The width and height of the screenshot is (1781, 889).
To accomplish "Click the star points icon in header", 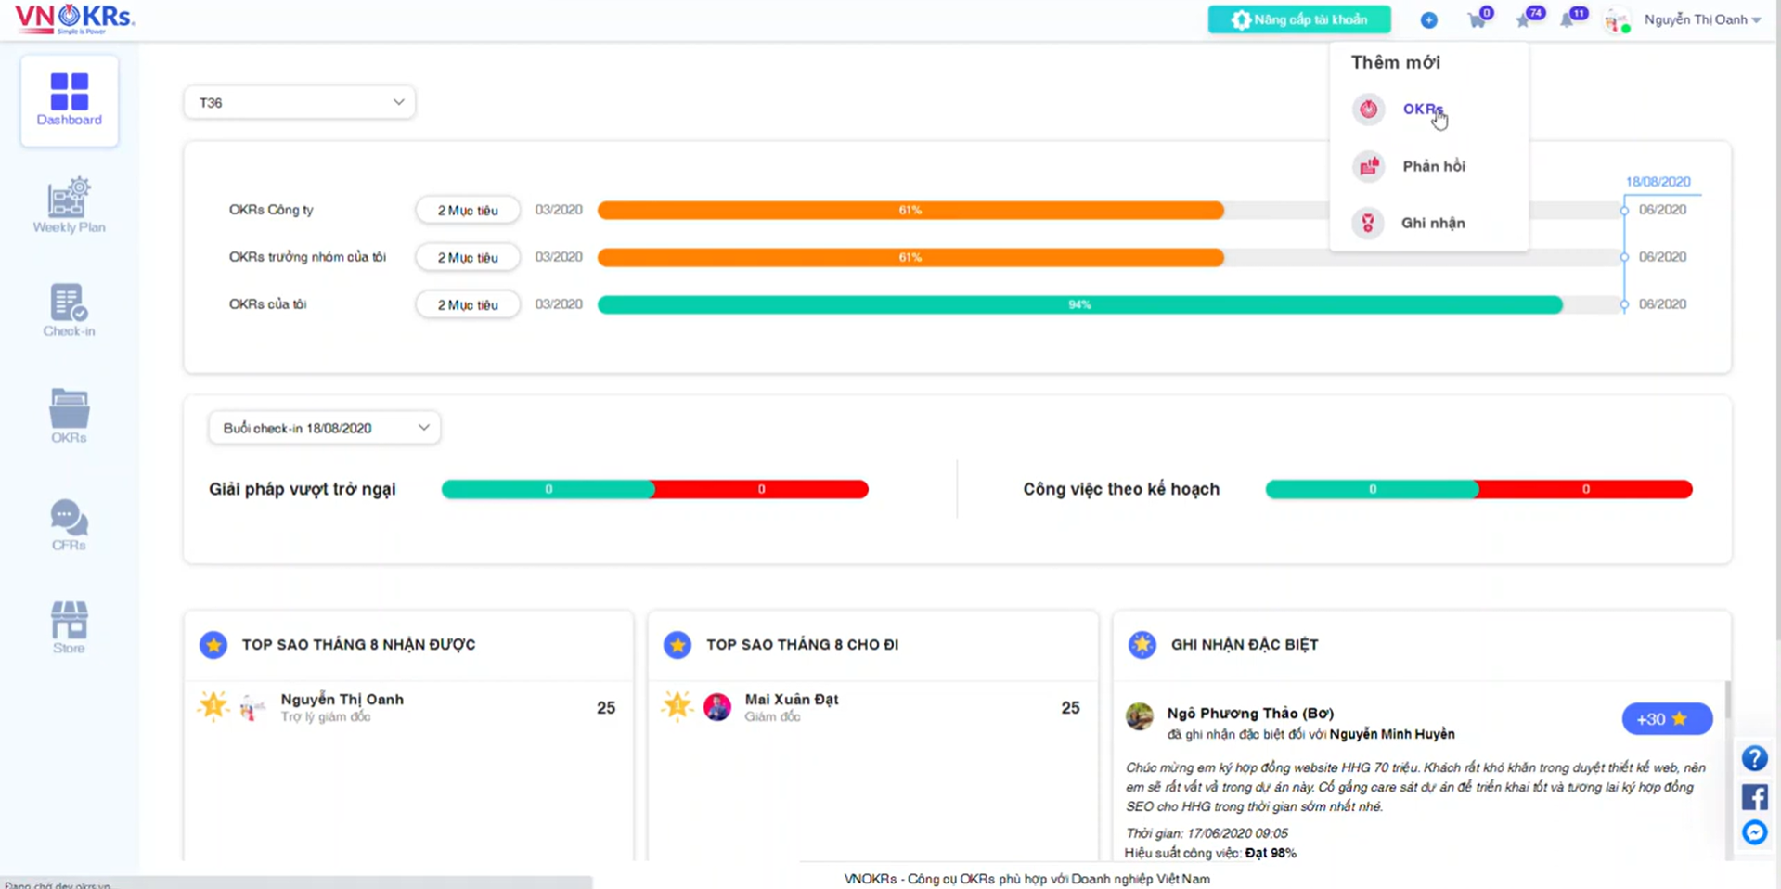I will click(1523, 20).
